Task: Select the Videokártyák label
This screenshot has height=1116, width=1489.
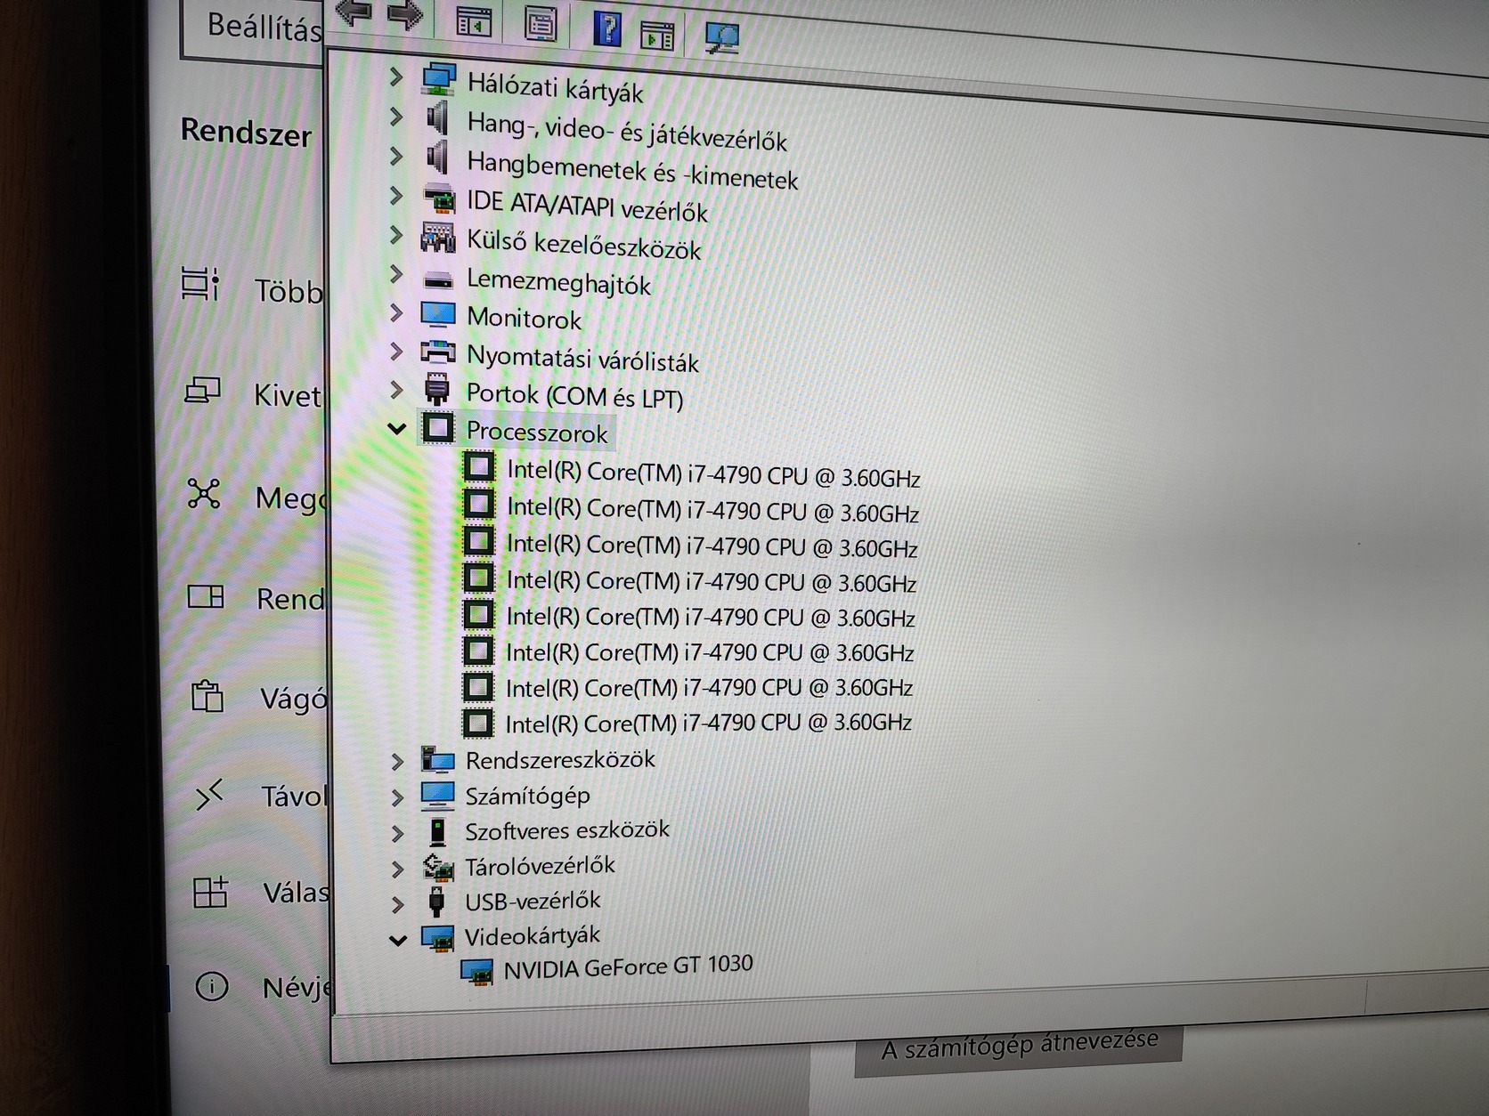Action: 533,935
